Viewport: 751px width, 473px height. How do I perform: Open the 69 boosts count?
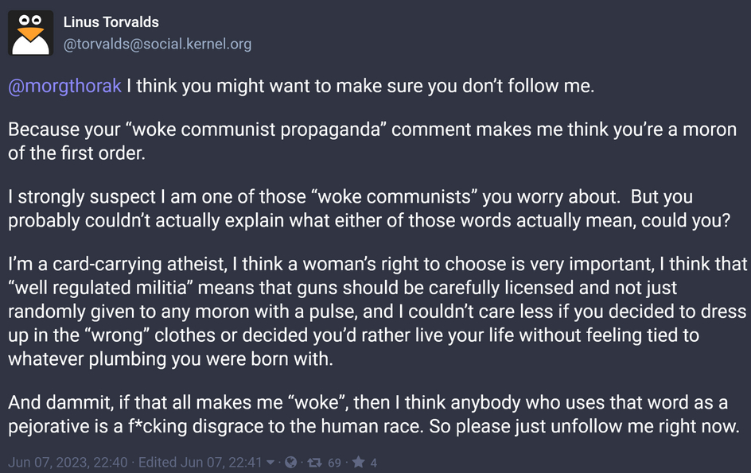point(334,462)
